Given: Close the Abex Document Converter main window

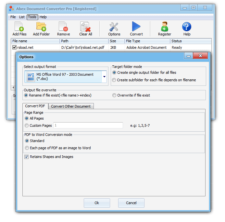Looking at the screenshot, I should pyautogui.click(x=205, y=7).
